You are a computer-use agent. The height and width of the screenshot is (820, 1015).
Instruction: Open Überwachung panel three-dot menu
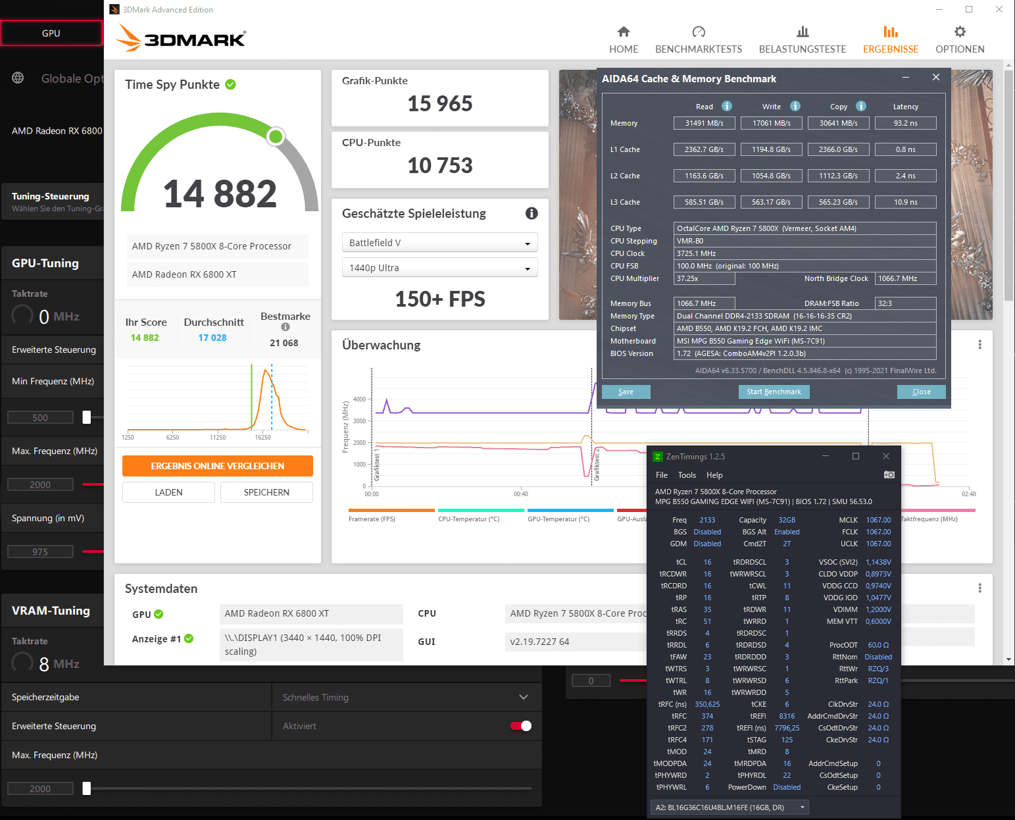(979, 345)
